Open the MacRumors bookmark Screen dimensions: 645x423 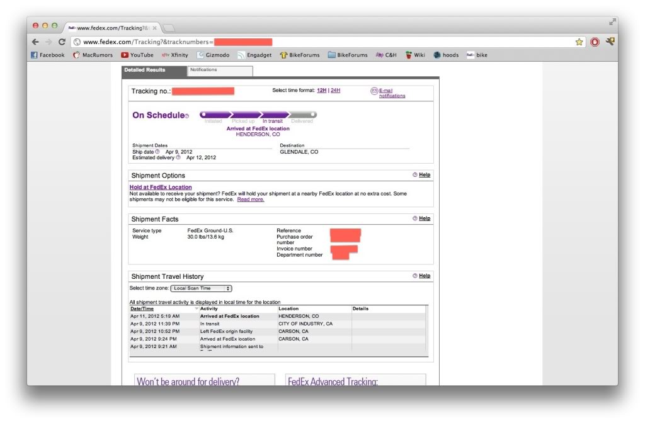(x=93, y=55)
